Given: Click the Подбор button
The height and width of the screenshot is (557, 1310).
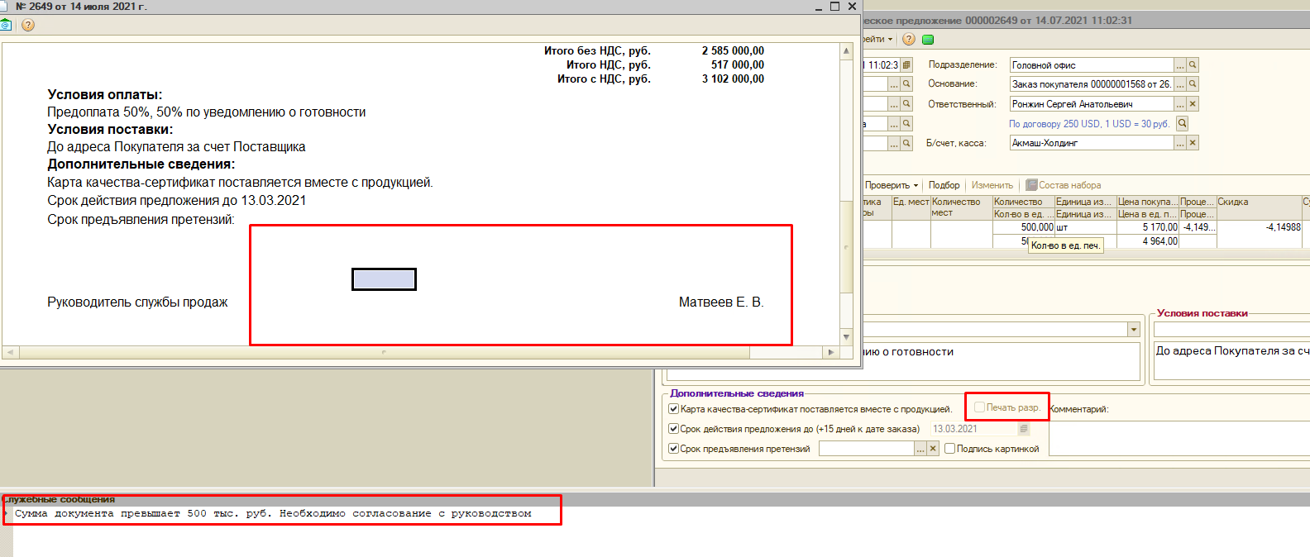Looking at the screenshot, I should click(944, 185).
